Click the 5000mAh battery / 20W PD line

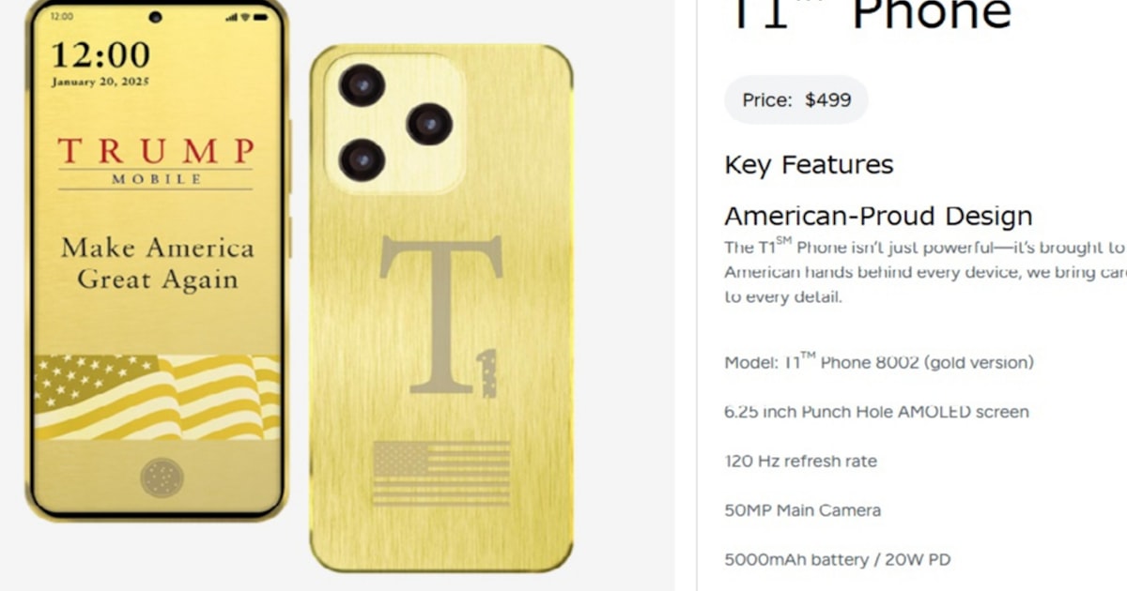pos(837,560)
